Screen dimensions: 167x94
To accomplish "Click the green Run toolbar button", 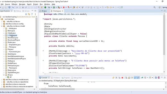I will [54, 7].
